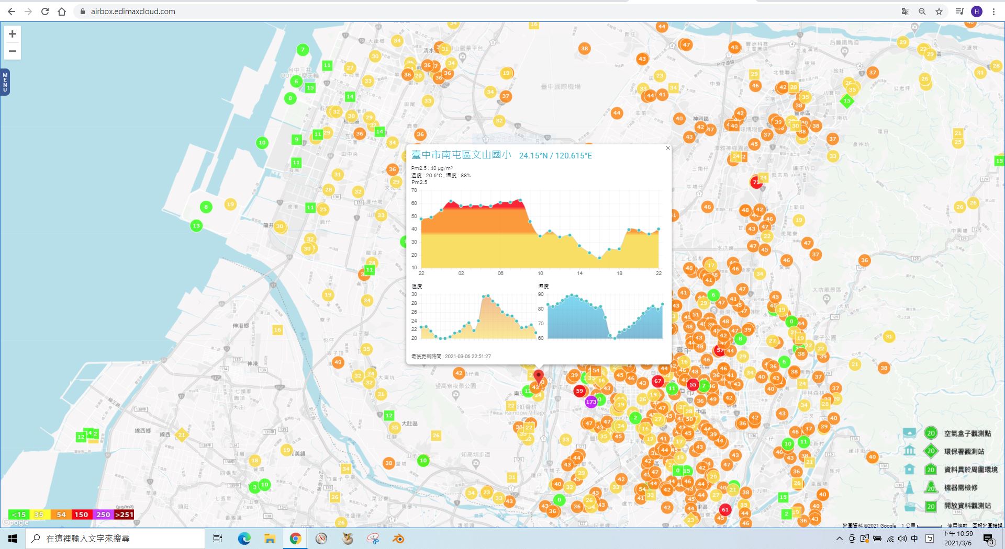Image resolution: width=1005 pixels, height=549 pixels.
Task: Open the 回報地圖錯誤 report link
Action: tap(988, 525)
